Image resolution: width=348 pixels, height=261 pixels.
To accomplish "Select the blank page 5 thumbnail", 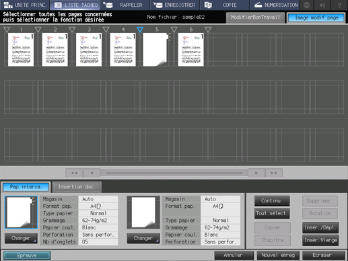I will [155, 50].
